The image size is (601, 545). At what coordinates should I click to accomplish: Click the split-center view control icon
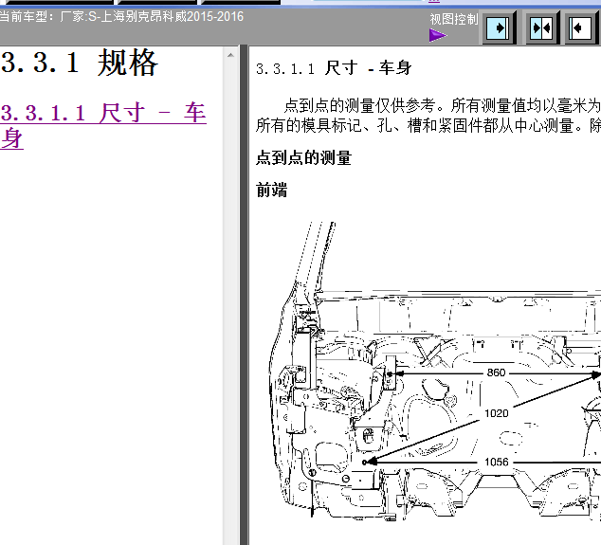[x=542, y=28]
